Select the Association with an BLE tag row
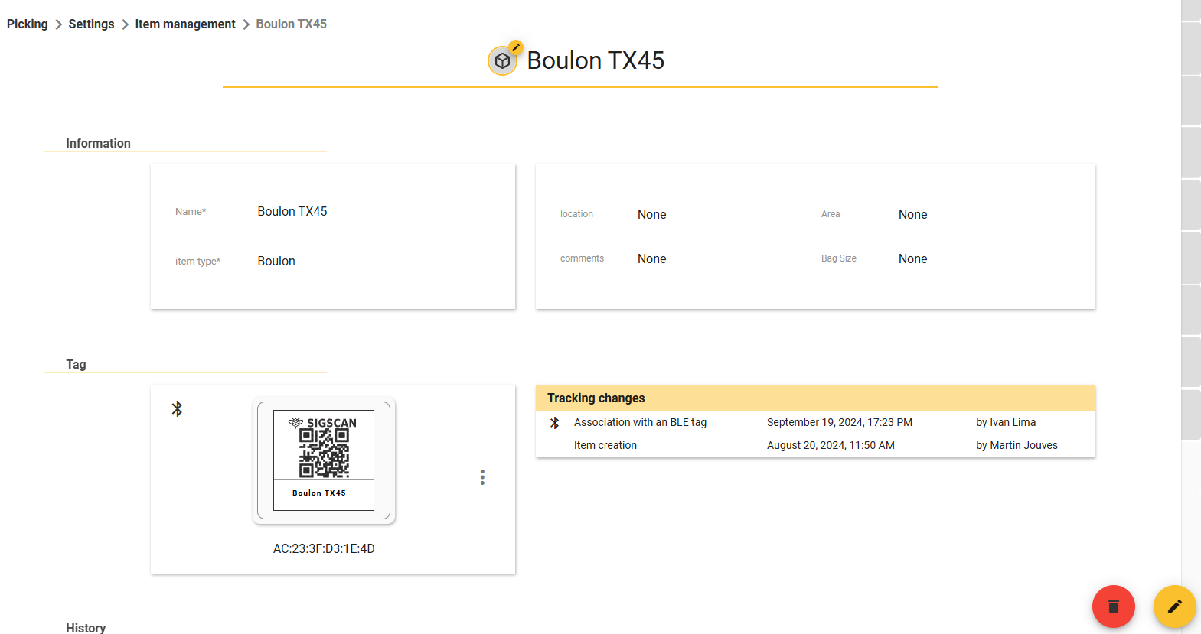The image size is (1201, 634). [x=815, y=423]
